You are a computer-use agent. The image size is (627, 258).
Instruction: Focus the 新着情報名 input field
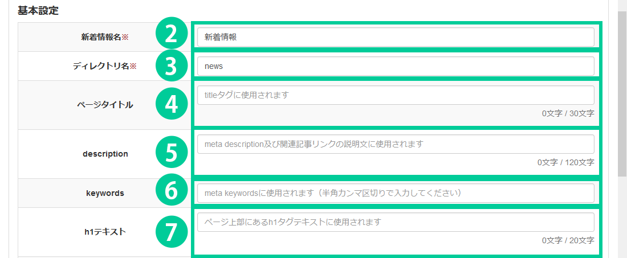(x=396, y=38)
